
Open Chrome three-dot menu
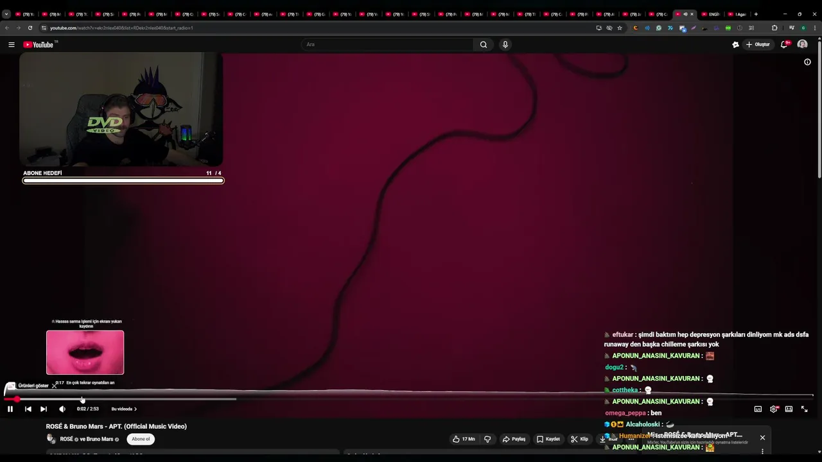[815, 28]
